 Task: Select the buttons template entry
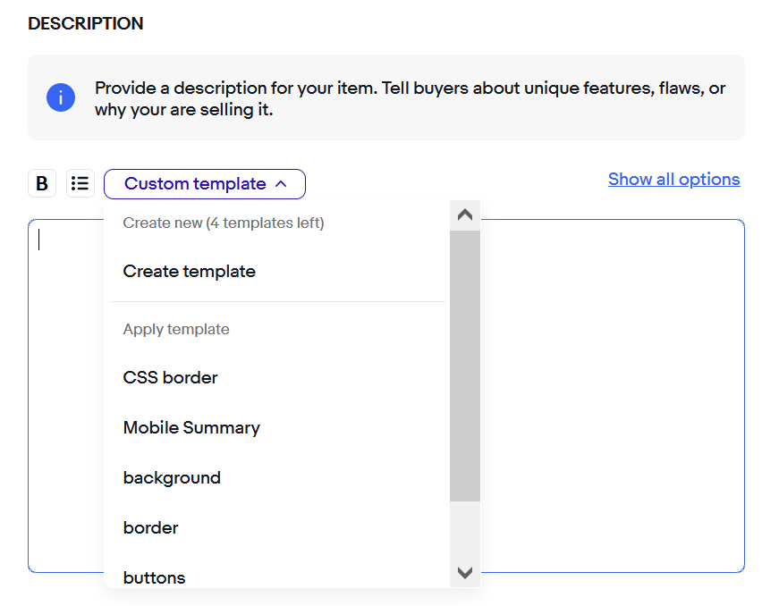154,577
